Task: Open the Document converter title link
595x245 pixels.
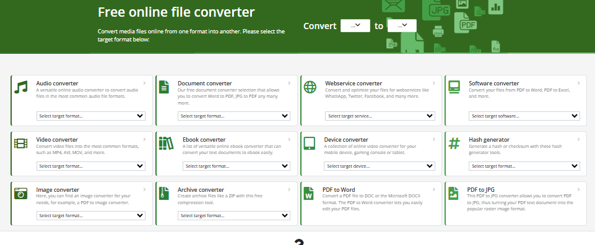Action: click(204, 84)
